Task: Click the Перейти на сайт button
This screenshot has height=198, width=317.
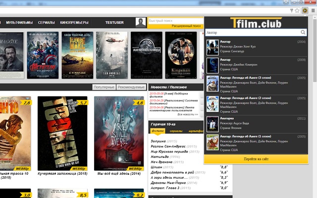Action: (x=256, y=159)
